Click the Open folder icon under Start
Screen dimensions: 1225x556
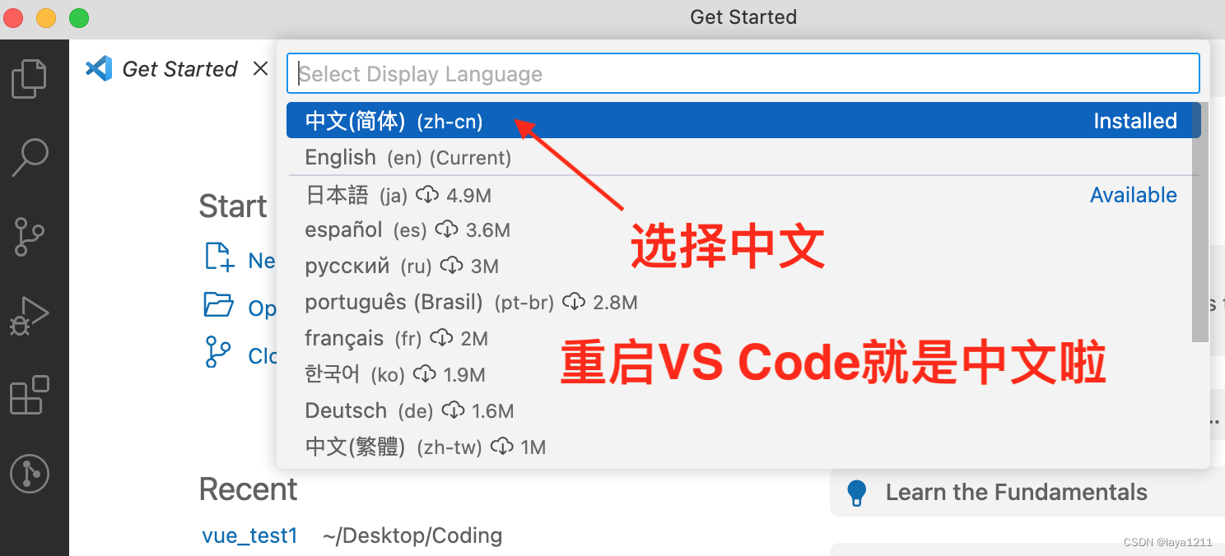[x=219, y=305]
